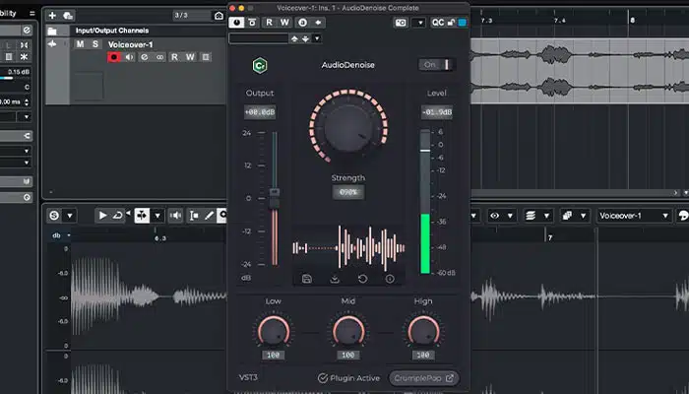The image size is (689, 394).
Task: Click the High band knob
Action: tap(423, 331)
